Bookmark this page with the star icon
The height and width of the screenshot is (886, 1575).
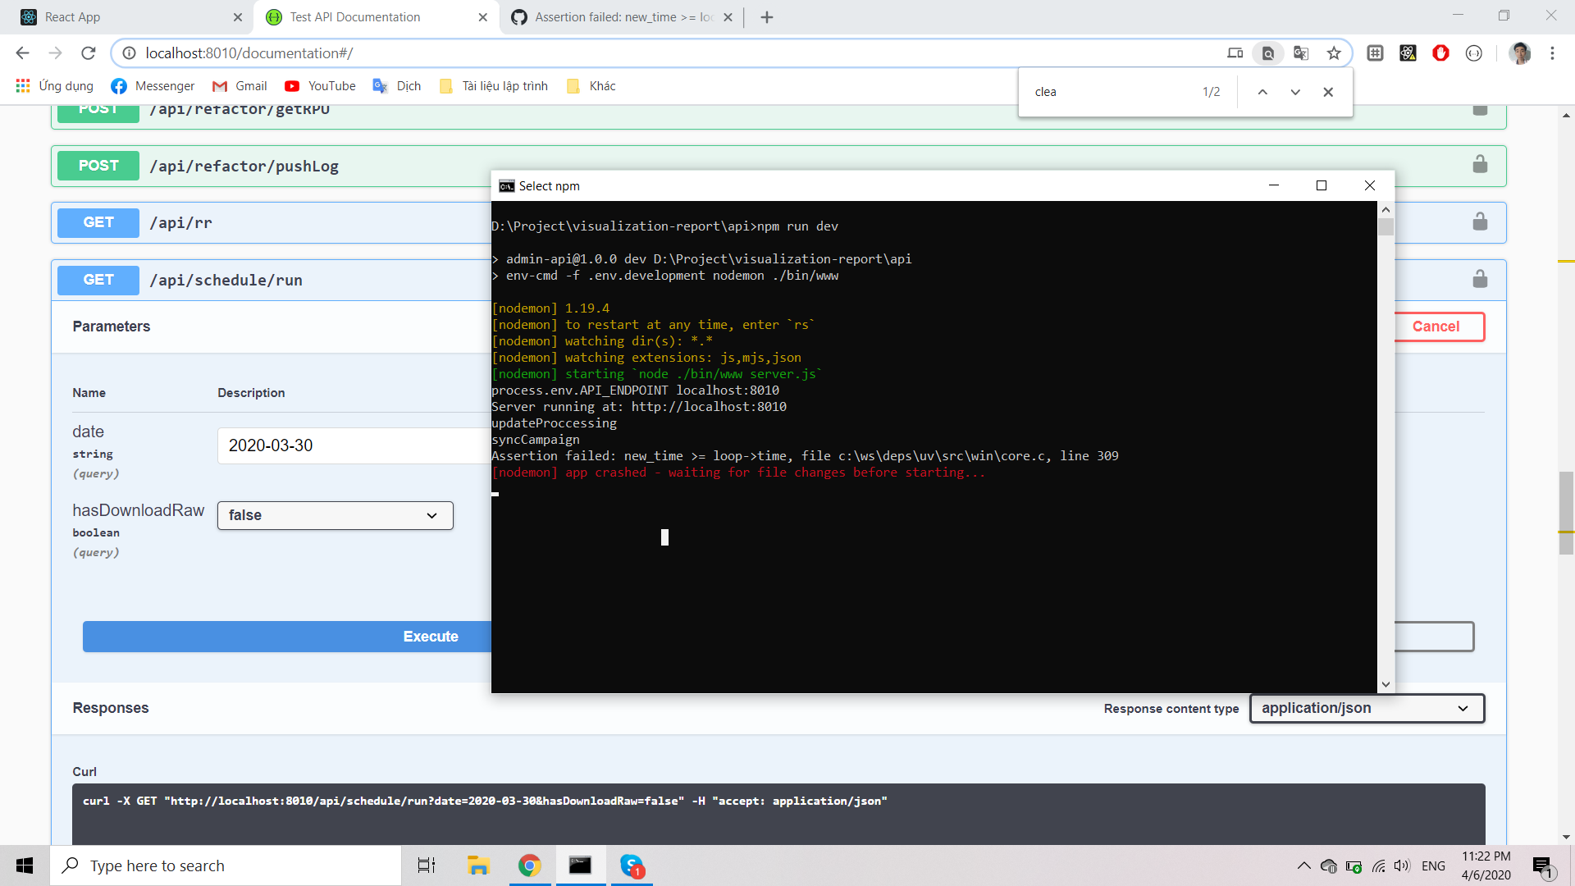[1334, 53]
